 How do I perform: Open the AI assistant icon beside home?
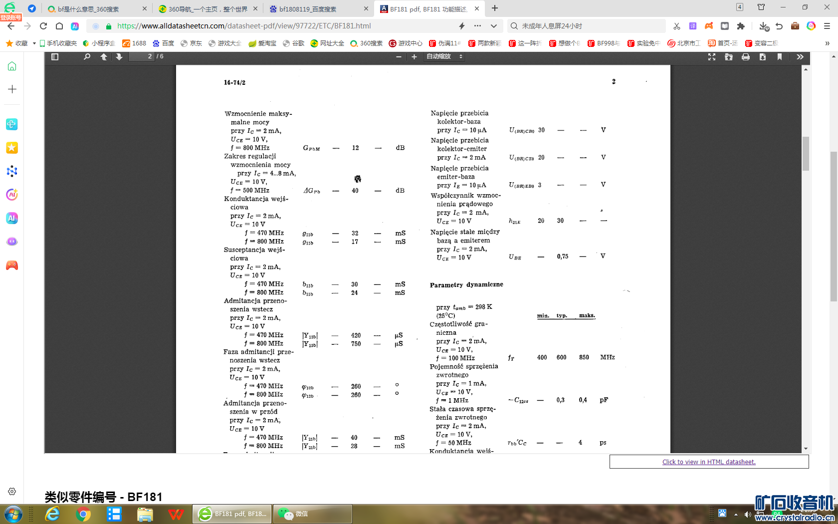(75, 26)
